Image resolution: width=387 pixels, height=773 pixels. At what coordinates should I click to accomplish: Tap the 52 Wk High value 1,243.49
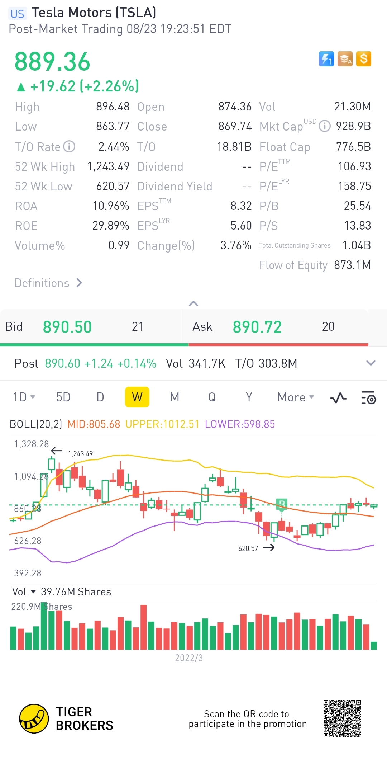108,166
